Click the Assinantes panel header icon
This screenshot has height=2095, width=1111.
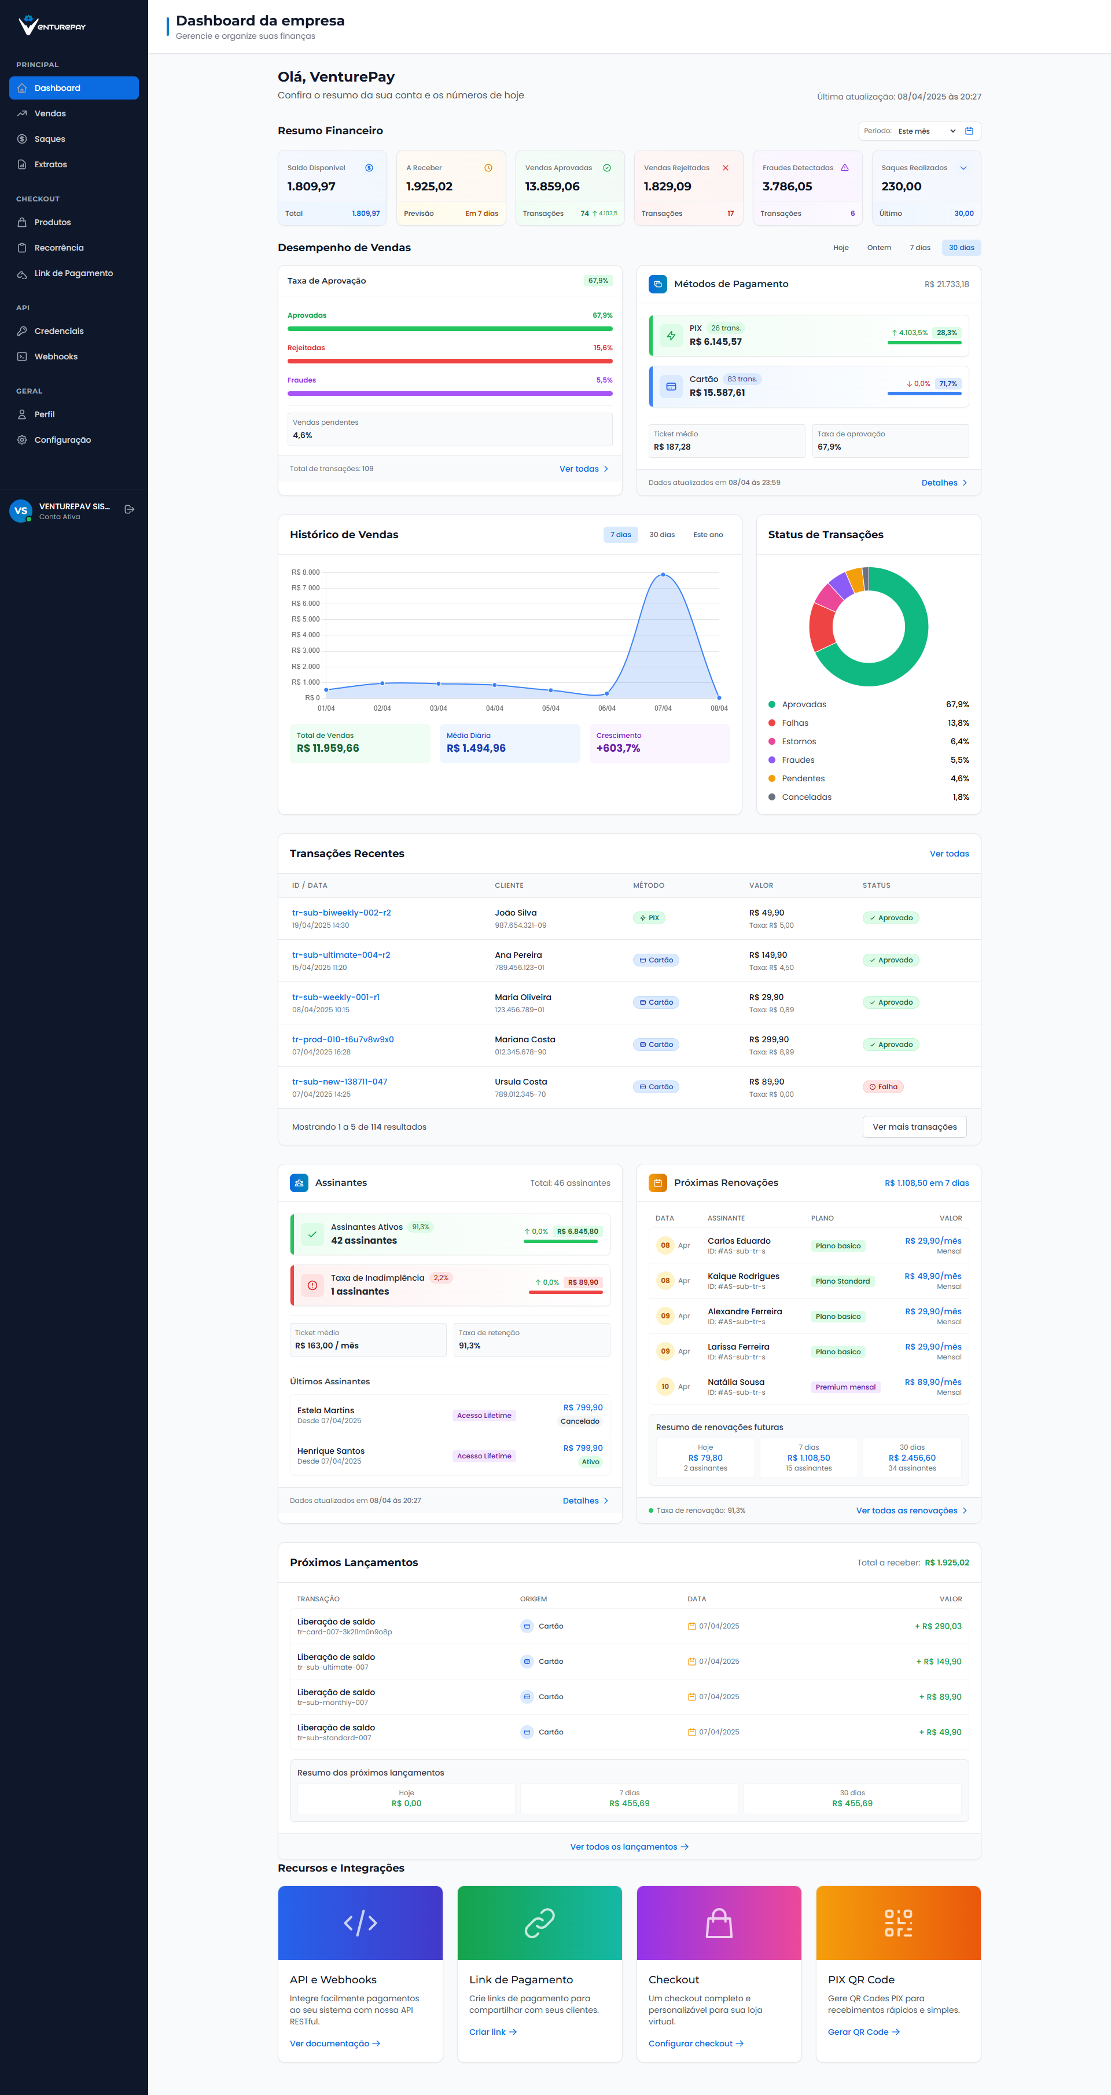pyautogui.click(x=299, y=1182)
